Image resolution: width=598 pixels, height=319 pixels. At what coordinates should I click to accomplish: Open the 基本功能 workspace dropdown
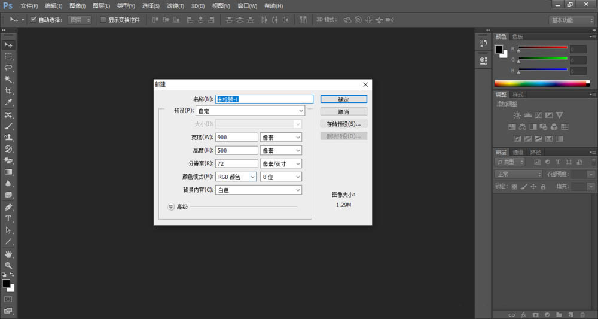571,20
